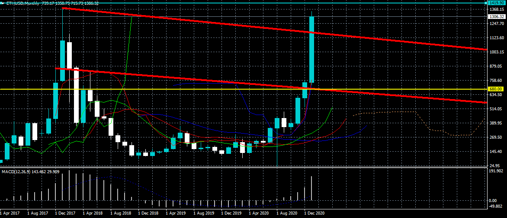Image resolution: width=507 pixels, height=218 pixels.
Task: Click the 1306.32 current price label
Action: tap(496, 16)
